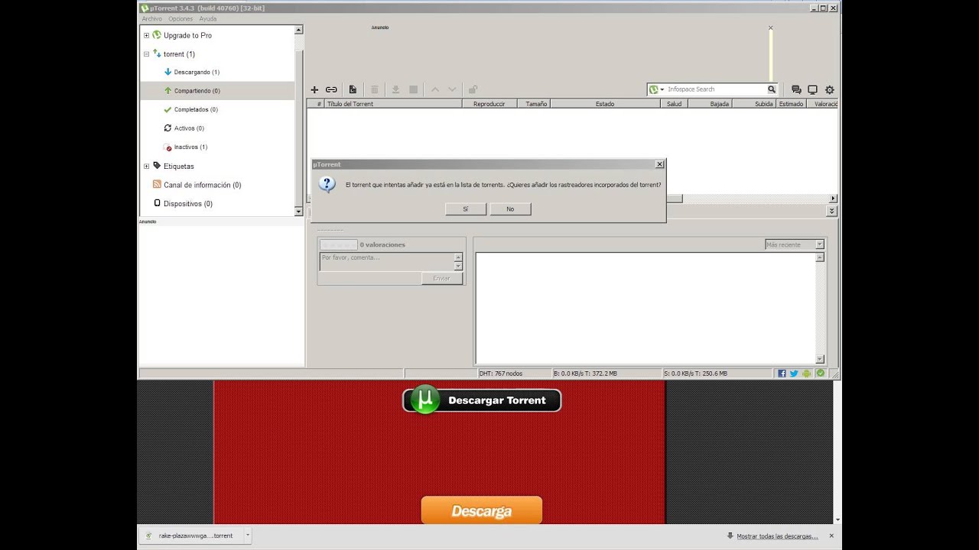Open search provider dropdown in Infospace box
The image size is (979, 550).
click(662, 89)
